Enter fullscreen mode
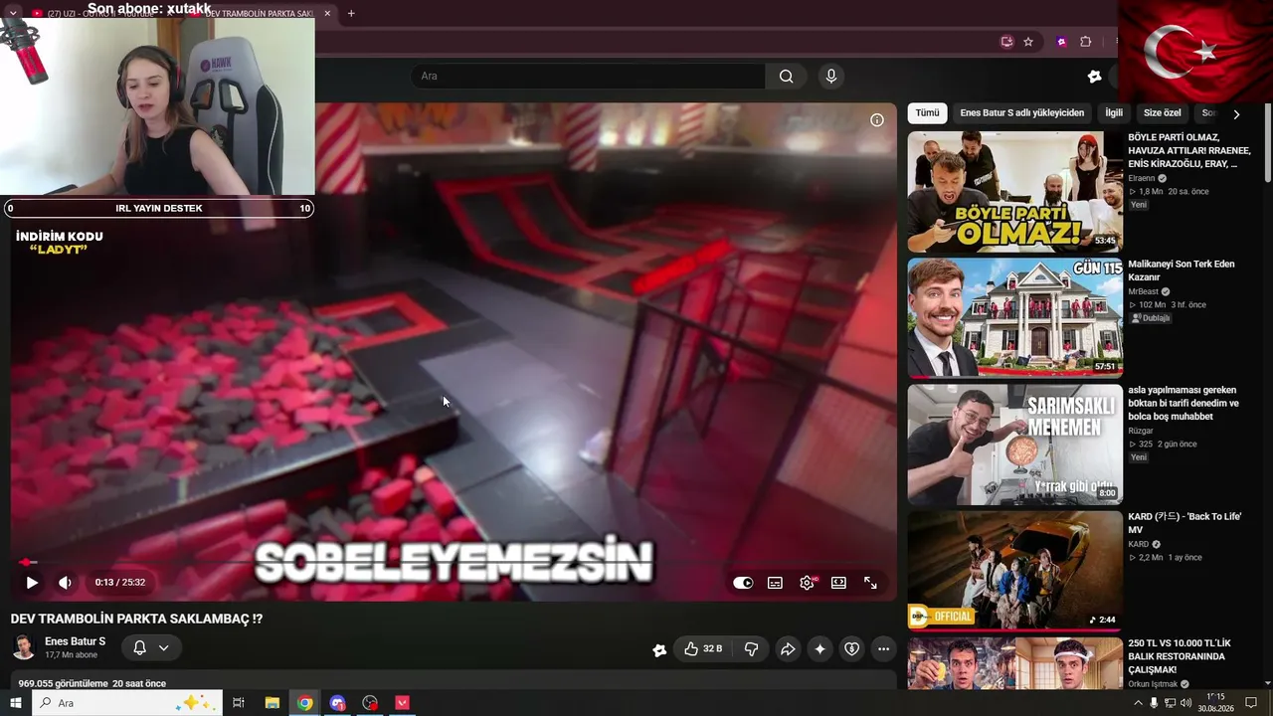Screen dimensions: 1273x716 point(870,583)
